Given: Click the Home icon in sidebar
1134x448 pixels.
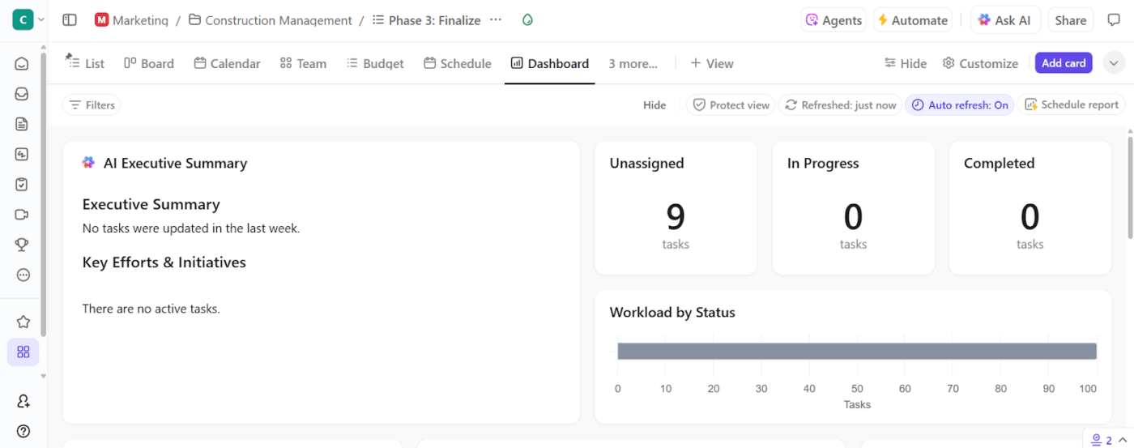Looking at the screenshot, I should pos(22,64).
